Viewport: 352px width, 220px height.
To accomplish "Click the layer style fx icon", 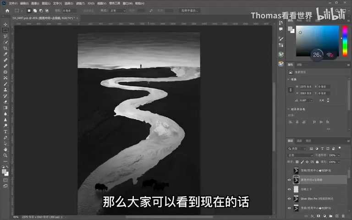I will 312,216.
